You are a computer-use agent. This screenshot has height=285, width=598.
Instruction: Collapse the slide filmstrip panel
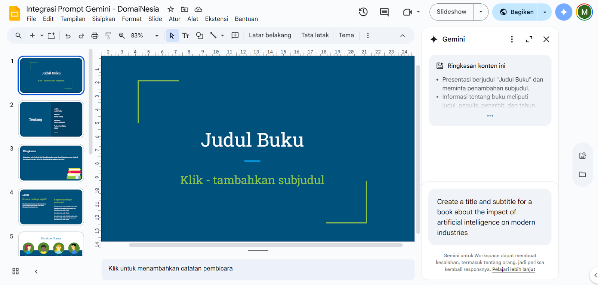36,271
